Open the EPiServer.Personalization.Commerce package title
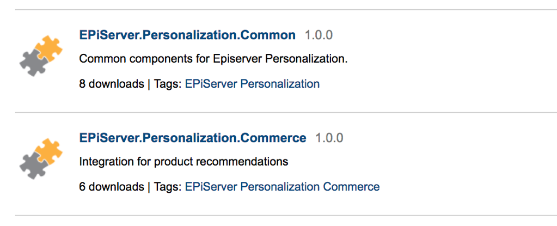 pyautogui.click(x=193, y=138)
